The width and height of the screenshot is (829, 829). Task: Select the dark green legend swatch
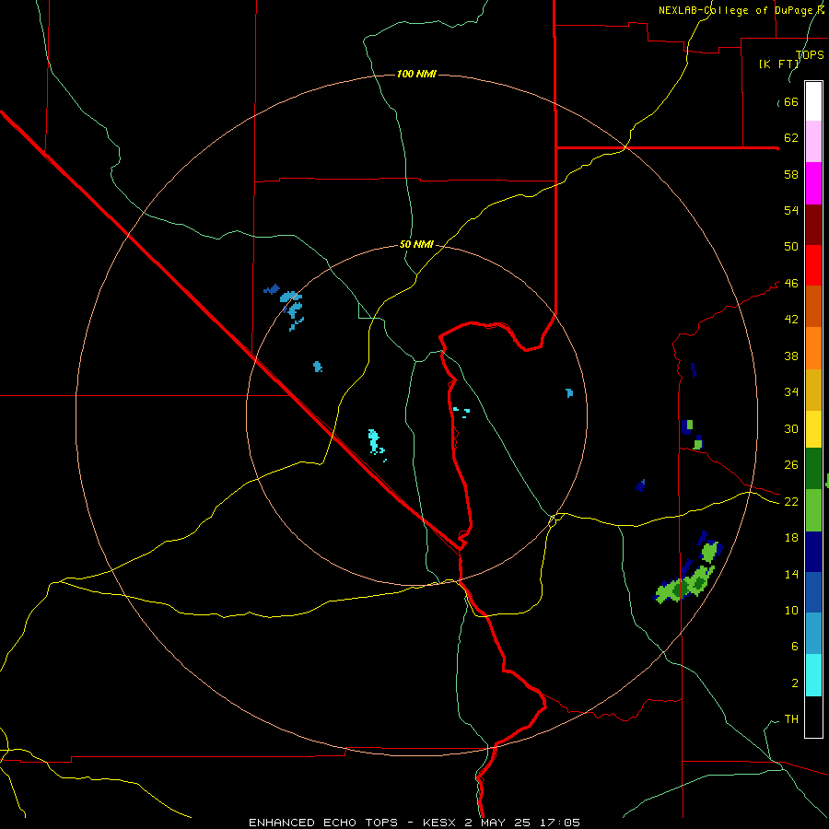(x=813, y=469)
